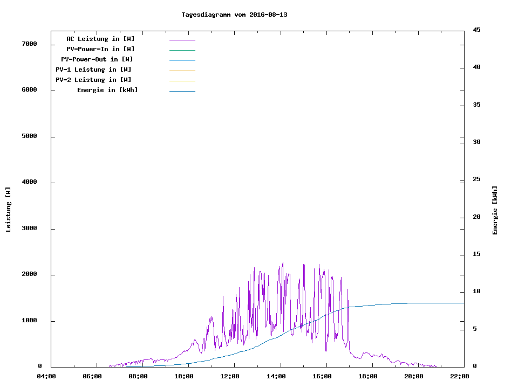Select the 'AC Leistung in [W]' legend label

100,39
